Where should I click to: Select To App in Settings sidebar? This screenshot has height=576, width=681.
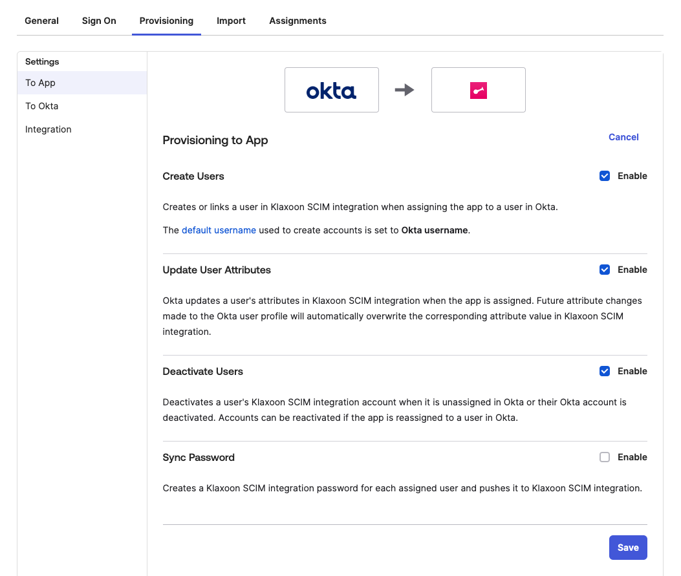41,83
